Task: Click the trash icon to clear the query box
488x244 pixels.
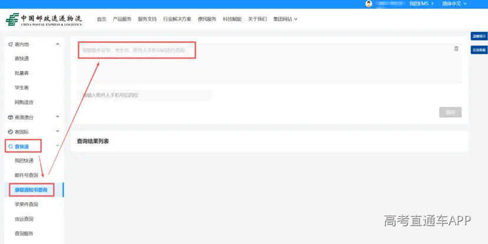Action: [x=456, y=48]
